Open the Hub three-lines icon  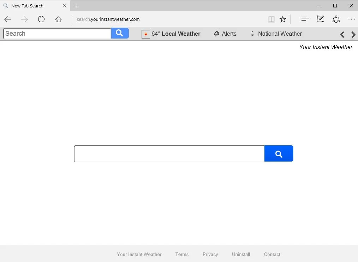click(305, 19)
